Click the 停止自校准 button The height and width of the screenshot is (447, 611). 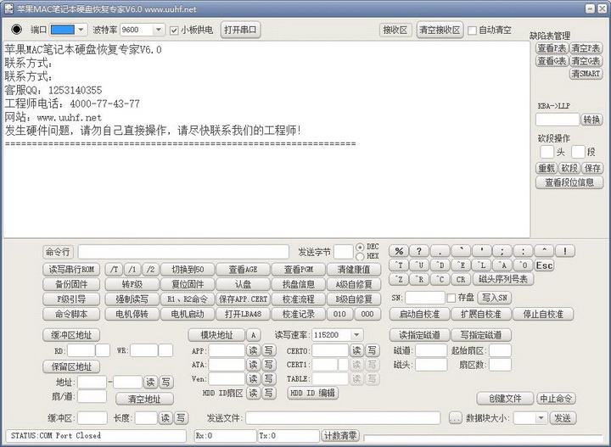(543, 314)
